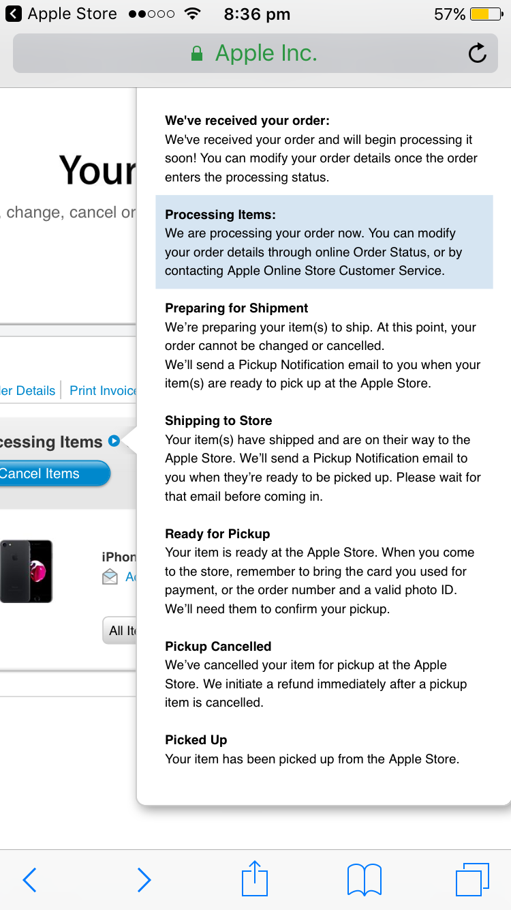The width and height of the screenshot is (511, 910).
Task: Tap the Apple Inc. address bar
Action: tap(255, 53)
